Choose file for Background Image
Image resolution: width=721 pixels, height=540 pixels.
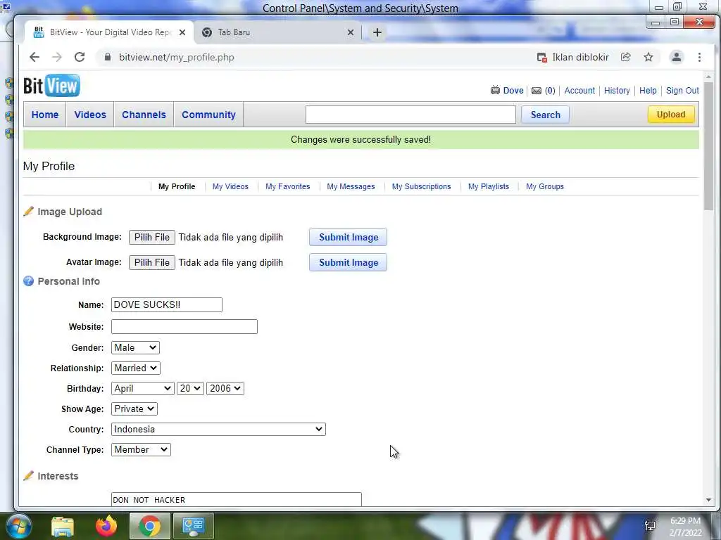click(152, 238)
